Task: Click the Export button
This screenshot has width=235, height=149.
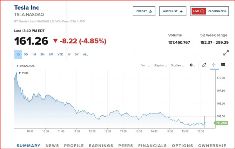Action: point(144,11)
